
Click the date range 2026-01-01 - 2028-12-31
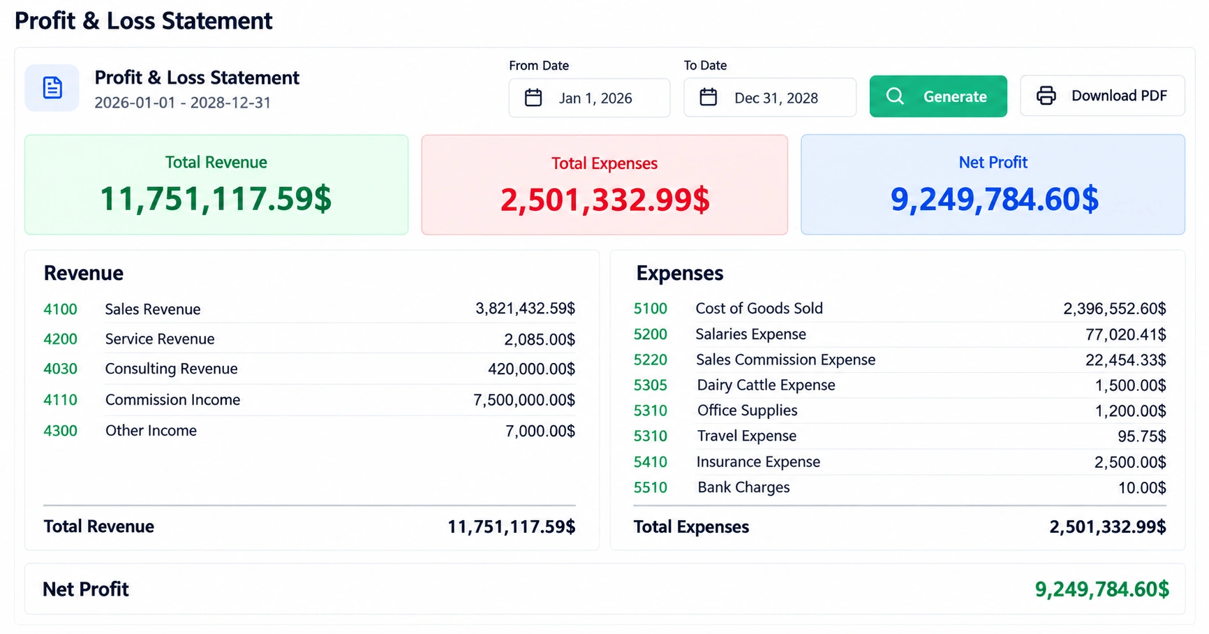click(183, 103)
